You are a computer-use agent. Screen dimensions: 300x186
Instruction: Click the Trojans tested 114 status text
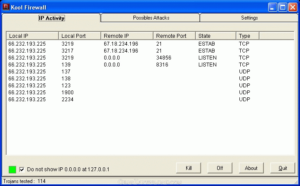[x=24, y=181]
